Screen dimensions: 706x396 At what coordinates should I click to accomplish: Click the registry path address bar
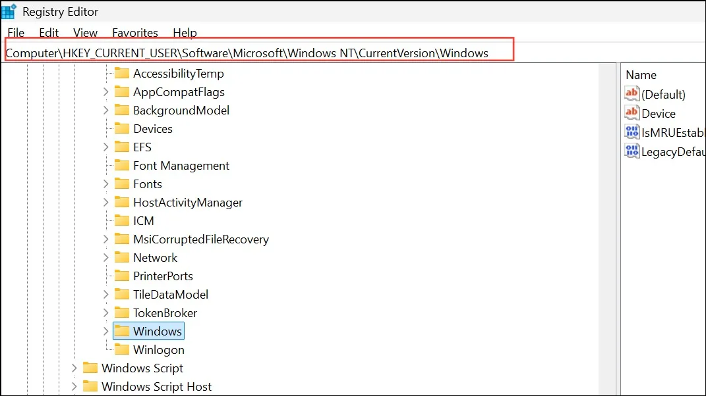259,53
